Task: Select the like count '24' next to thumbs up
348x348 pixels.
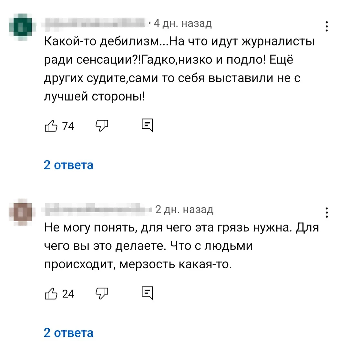Action: 69,293
